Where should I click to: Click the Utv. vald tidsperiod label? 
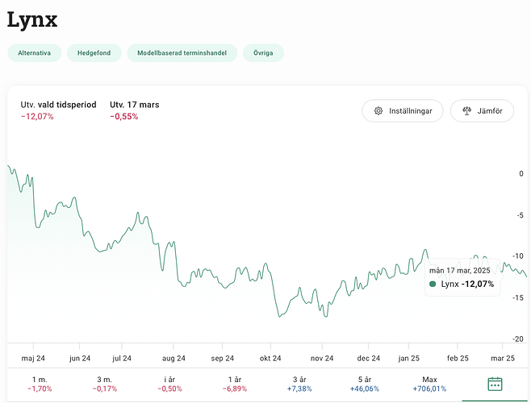(x=58, y=105)
